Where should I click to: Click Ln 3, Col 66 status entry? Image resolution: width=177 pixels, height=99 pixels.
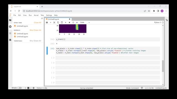tap(149, 88)
